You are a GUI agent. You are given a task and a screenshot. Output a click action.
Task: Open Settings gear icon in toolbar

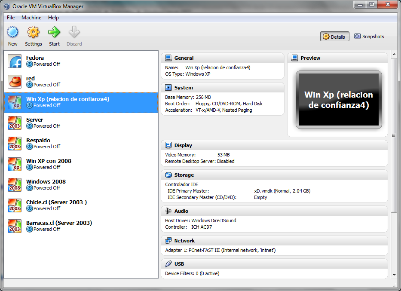33,32
